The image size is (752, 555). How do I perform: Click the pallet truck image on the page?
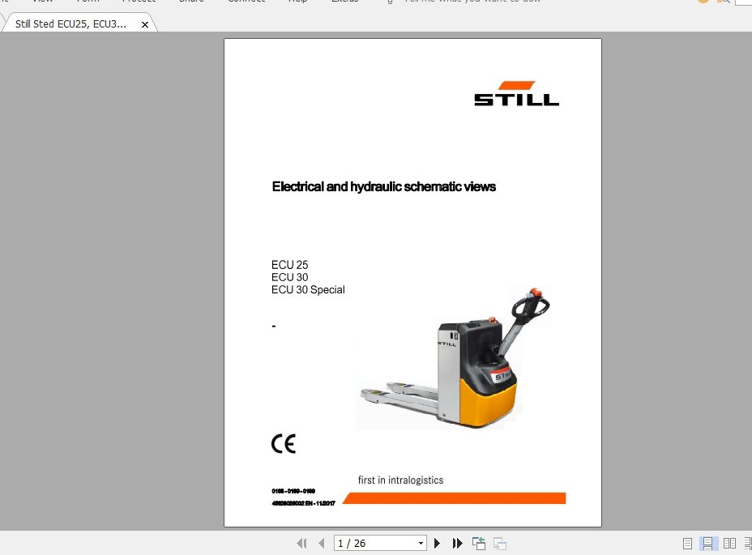(x=455, y=358)
